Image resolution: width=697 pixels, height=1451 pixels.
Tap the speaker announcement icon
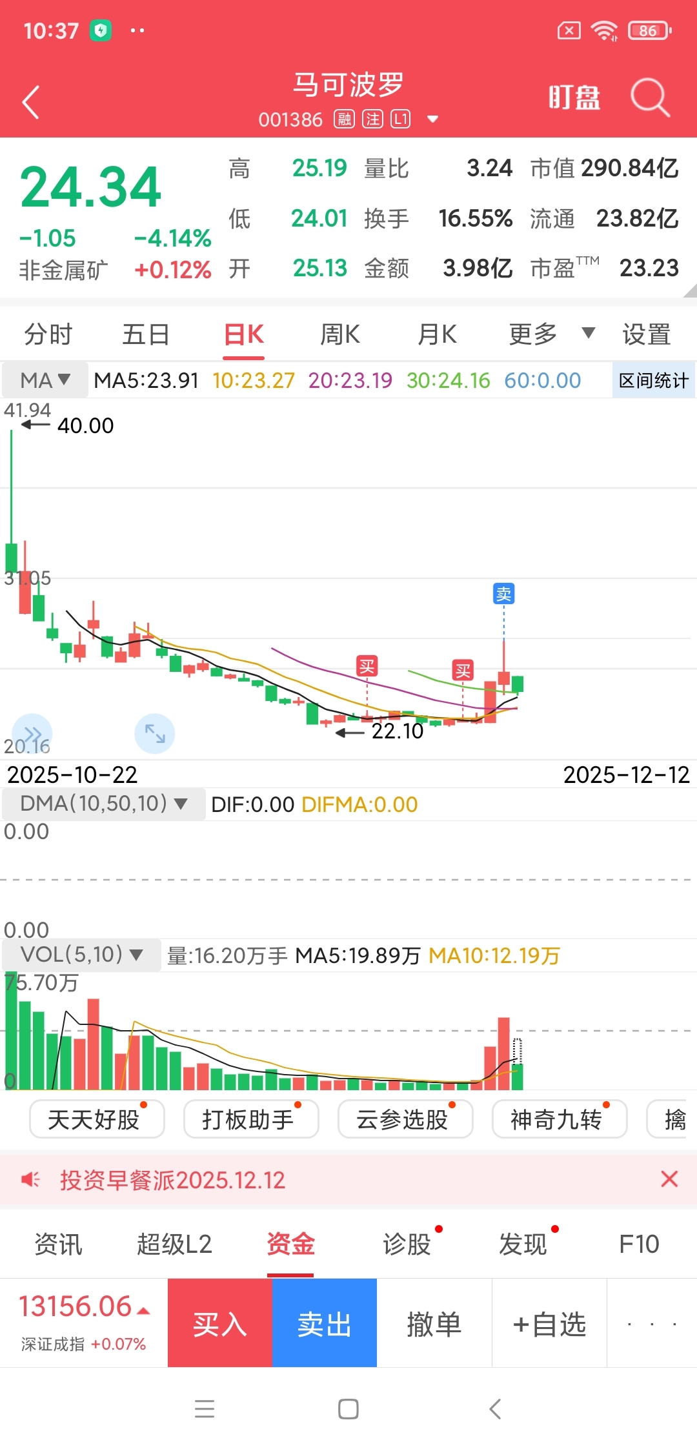tap(30, 1180)
